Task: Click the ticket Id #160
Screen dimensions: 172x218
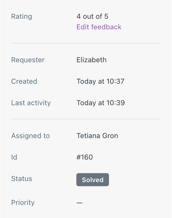Action: 85,157
